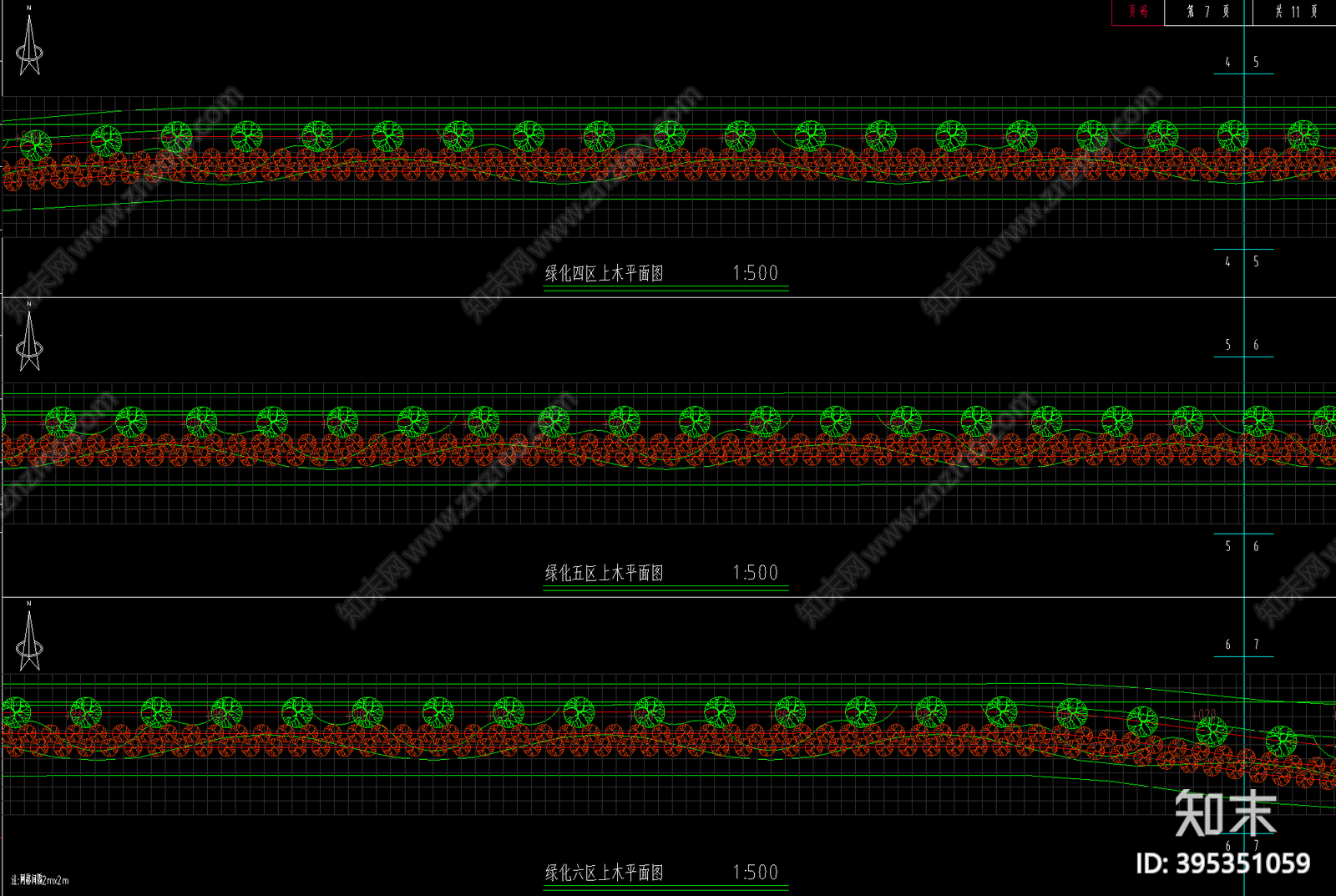Click the 共 11 页 total pages cell
Viewport: 1336px width, 896px height.
(x=1295, y=12)
